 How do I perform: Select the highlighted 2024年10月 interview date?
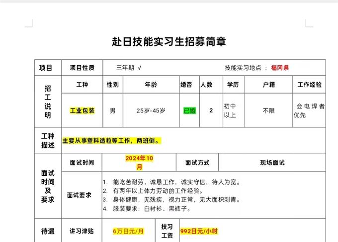(x=140, y=162)
